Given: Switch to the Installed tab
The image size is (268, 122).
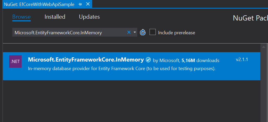Looking at the screenshot, I should click(x=55, y=17).
